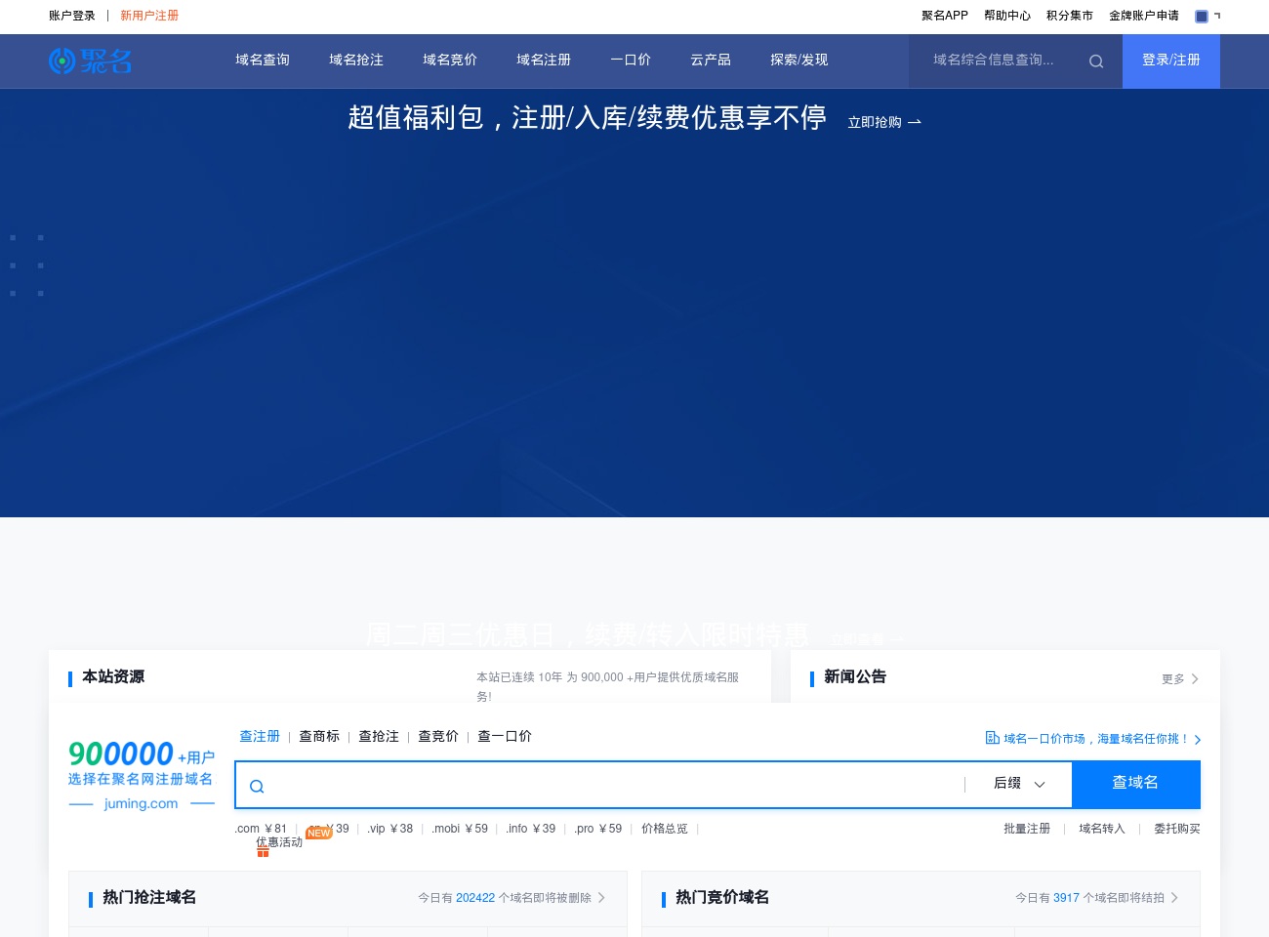The image size is (1269, 937).
Task: Expand 今日有 202422 个域名即将被删除
Action: 512,898
